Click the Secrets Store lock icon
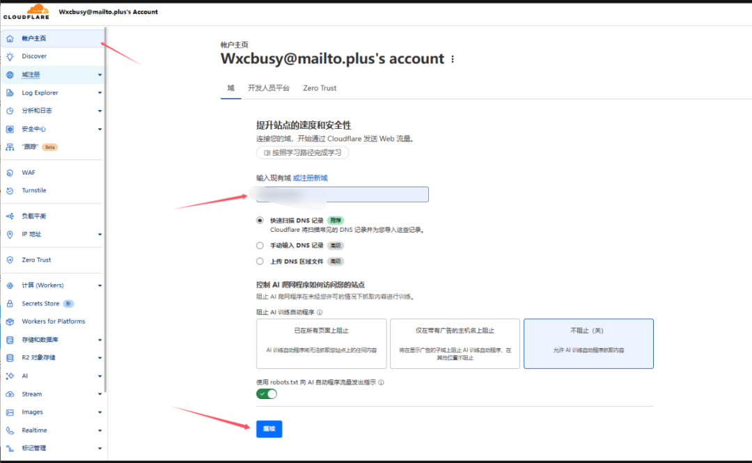Image resolution: width=752 pixels, height=463 pixels. coord(10,304)
